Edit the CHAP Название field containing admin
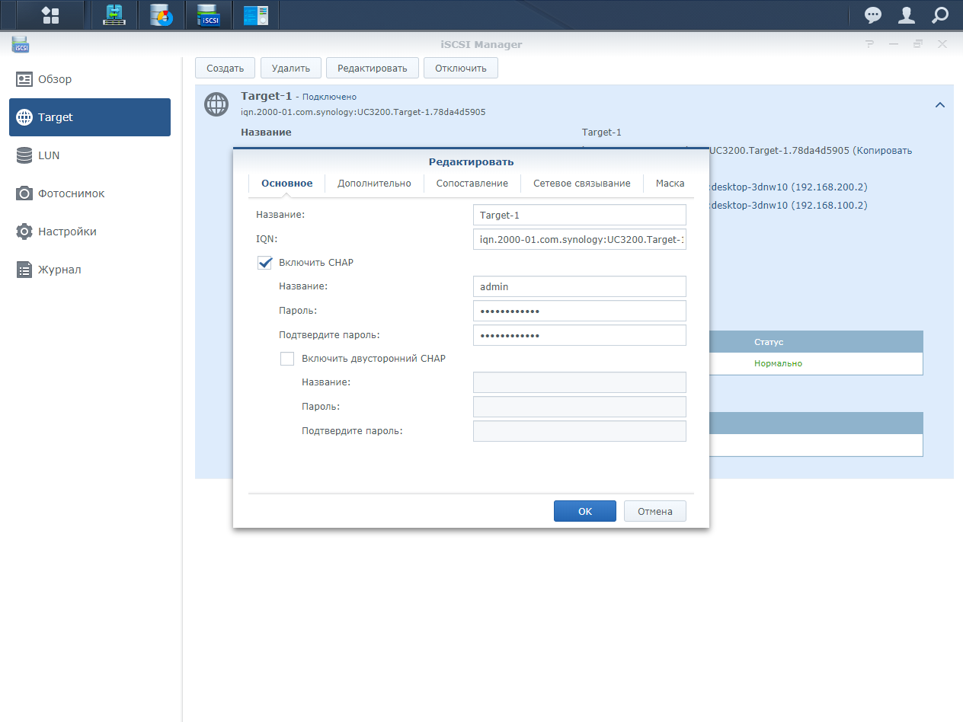 coord(580,286)
